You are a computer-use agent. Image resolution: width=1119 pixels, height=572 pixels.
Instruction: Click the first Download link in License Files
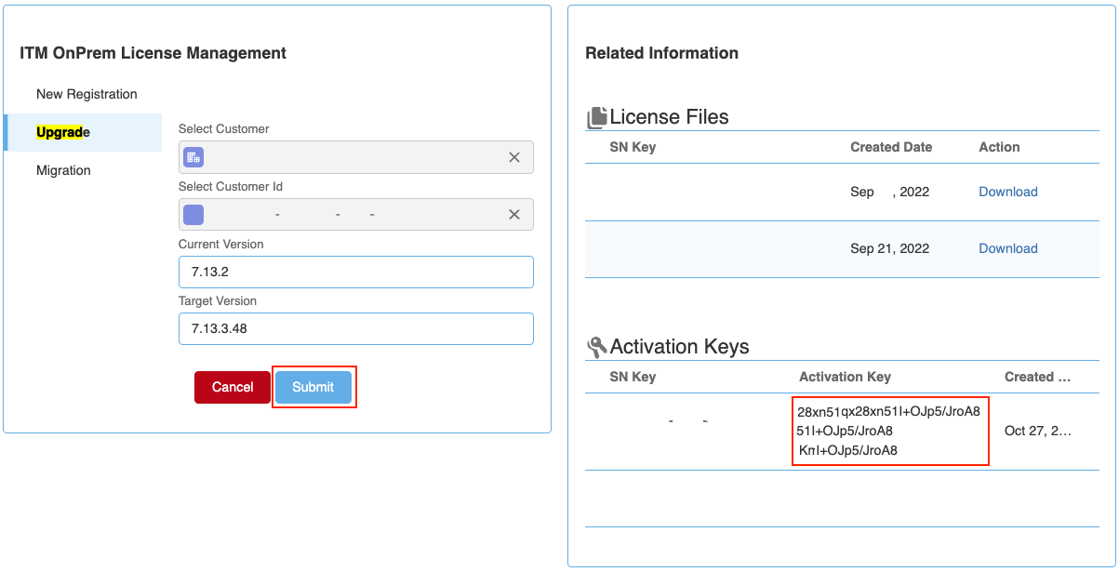click(x=1007, y=192)
